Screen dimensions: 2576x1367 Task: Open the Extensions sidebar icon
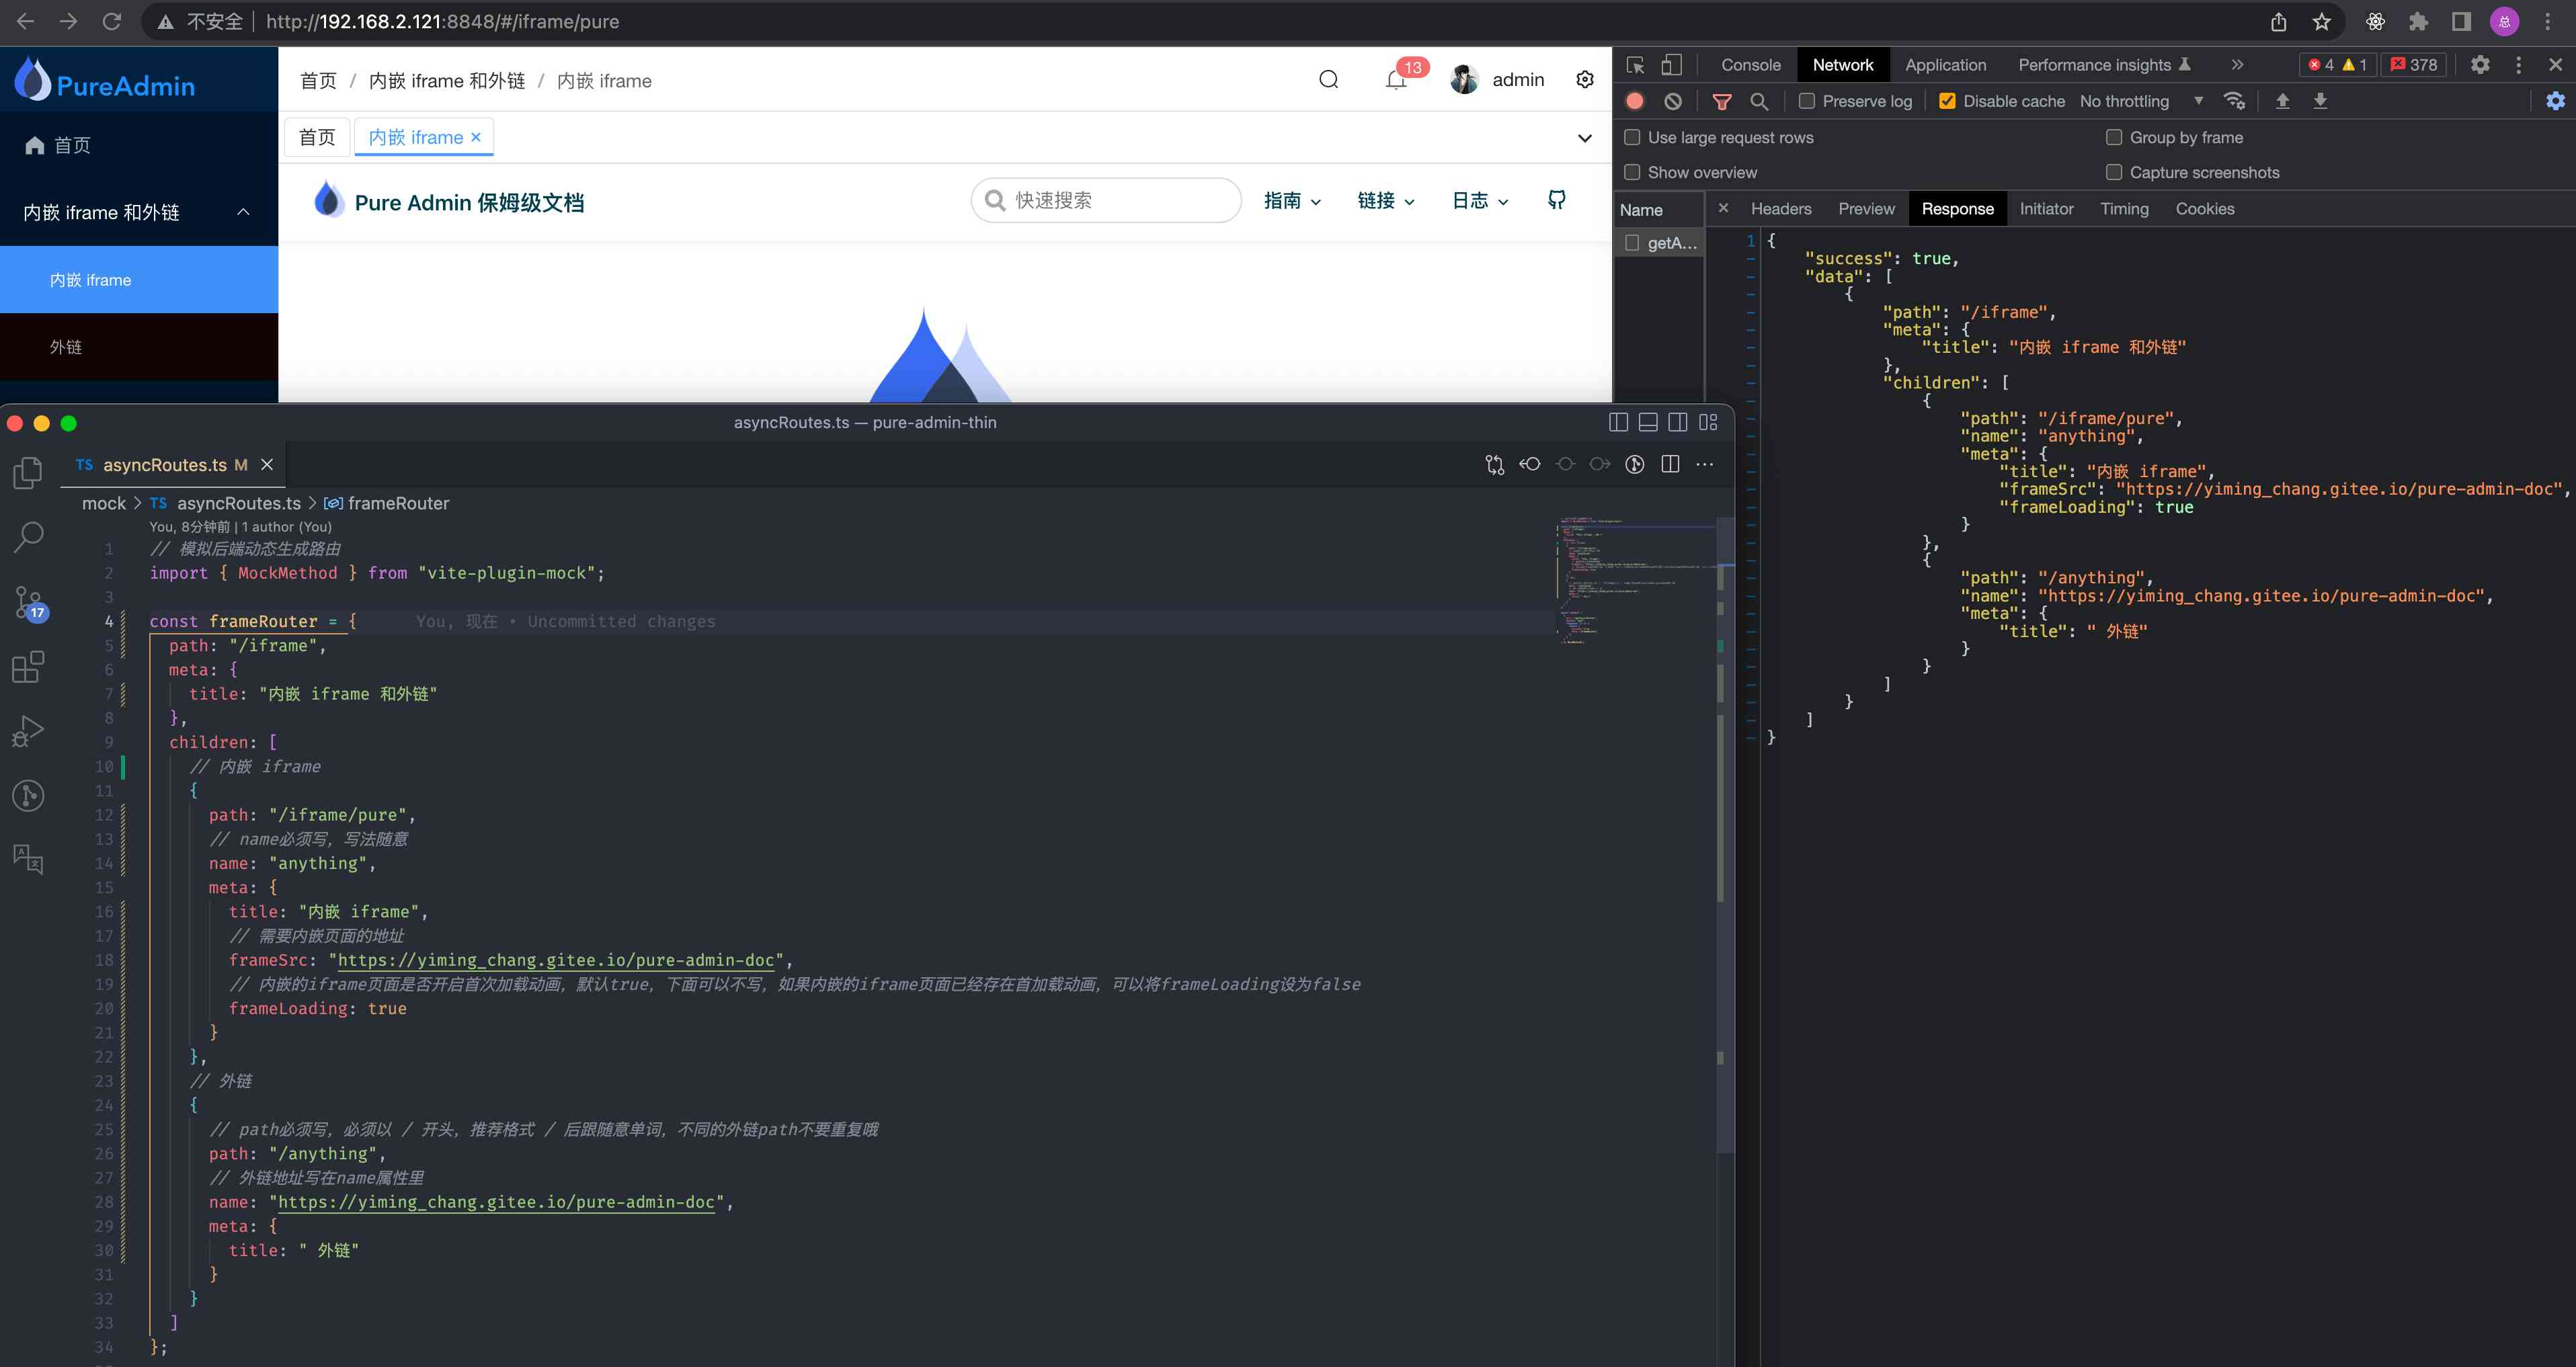coord(28,667)
